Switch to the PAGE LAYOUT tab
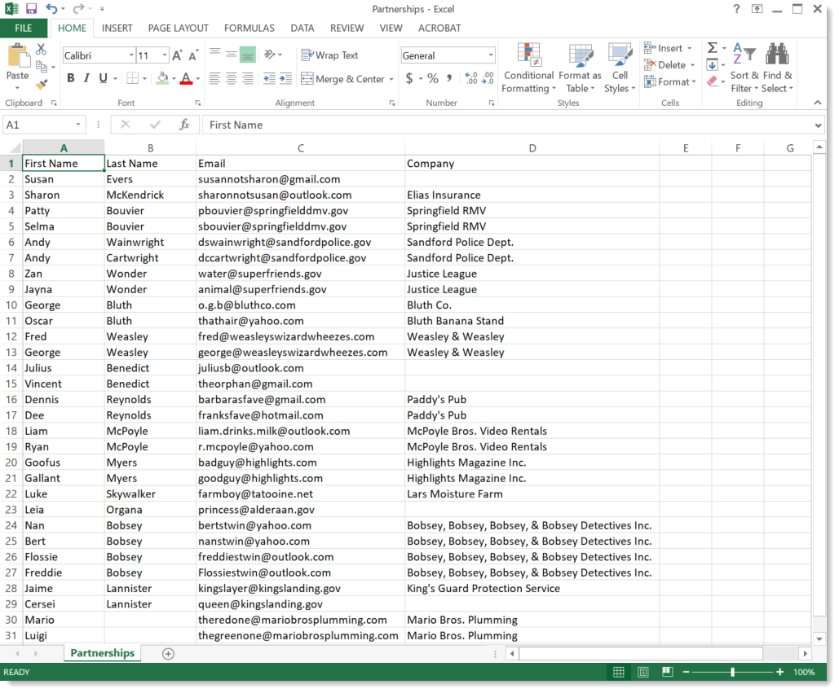The image size is (839, 693). click(179, 28)
